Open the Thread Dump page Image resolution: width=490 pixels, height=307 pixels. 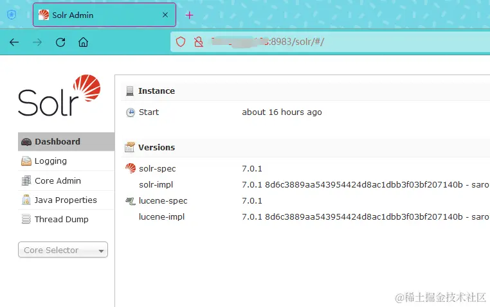66,219
